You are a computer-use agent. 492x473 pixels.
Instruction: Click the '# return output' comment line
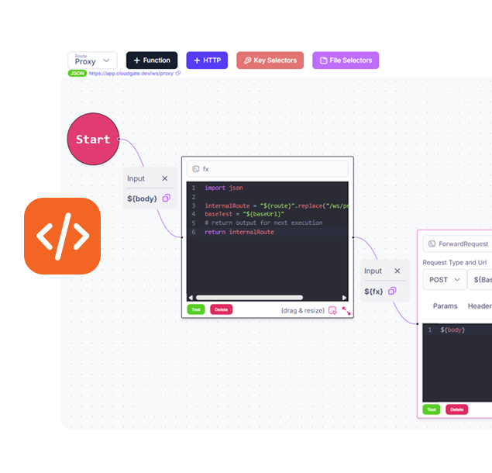263,223
